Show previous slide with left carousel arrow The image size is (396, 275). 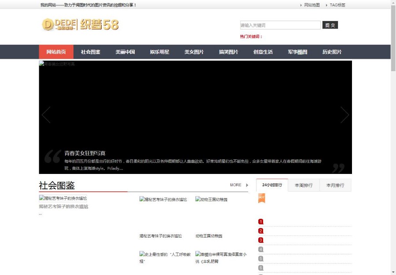46,115
